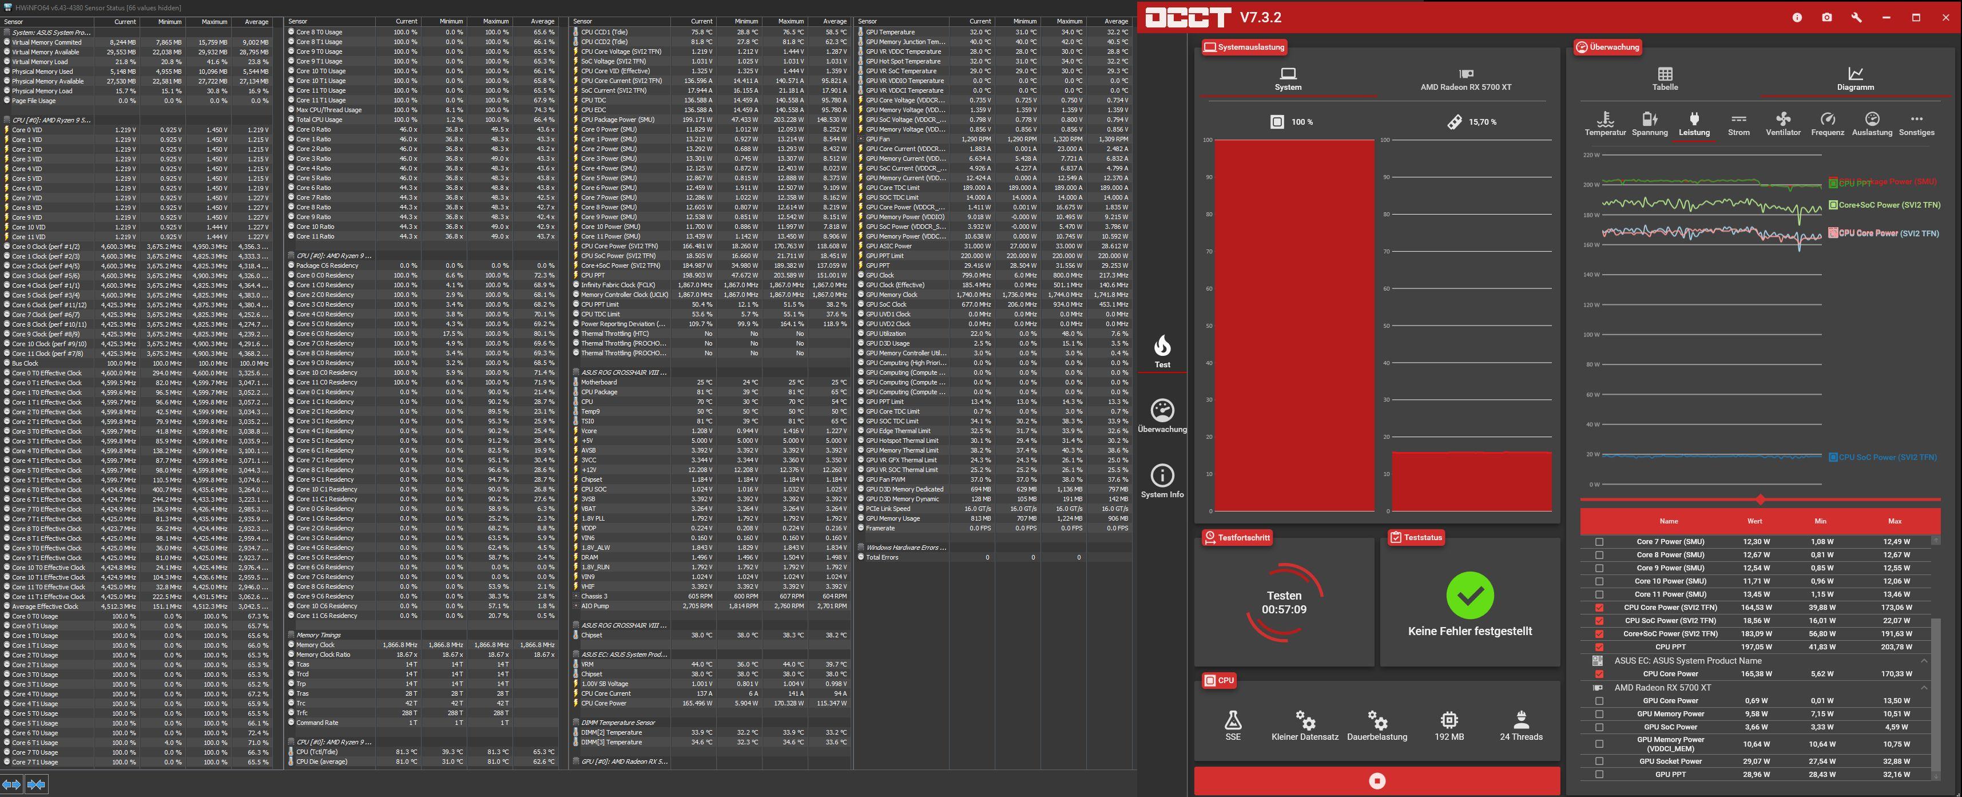Click the 192 MB memory chip option
This screenshot has width=1962, height=797.
tap(1449, 726)
